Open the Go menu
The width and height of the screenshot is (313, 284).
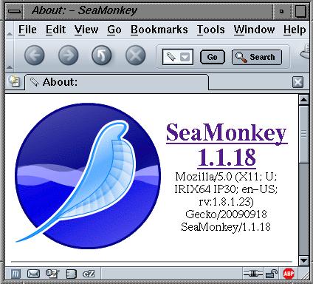pyautogui.click(x=114, y=30)
